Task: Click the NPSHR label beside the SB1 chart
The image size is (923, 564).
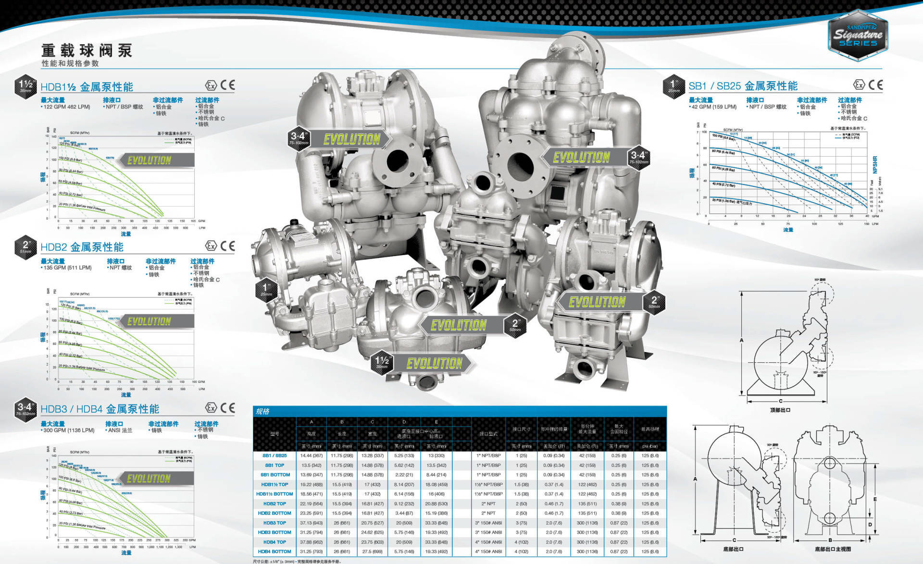Action: 874,165
